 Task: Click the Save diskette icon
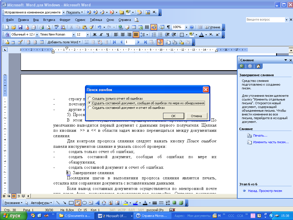point(20,27)
